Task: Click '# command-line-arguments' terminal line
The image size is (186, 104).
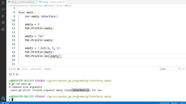Action: click(26, 87)
